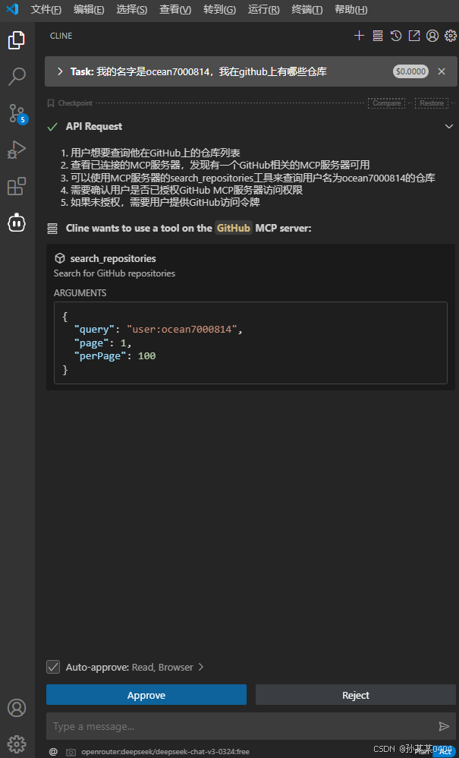Click the CLINE panel title
The width and height of the screenshot is (459, 758).
[x=61, y=36]
